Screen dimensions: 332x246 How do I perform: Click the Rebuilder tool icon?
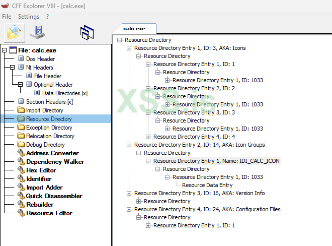[21, 204]
